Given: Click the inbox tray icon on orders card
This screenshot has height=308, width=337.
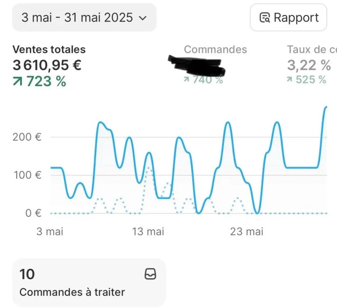Looking at the screenshot, I should (150, 274).
